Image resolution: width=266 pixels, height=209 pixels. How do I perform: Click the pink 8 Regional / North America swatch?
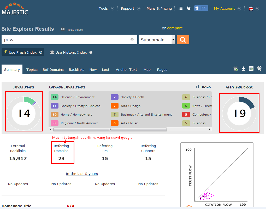pos(55,123)
